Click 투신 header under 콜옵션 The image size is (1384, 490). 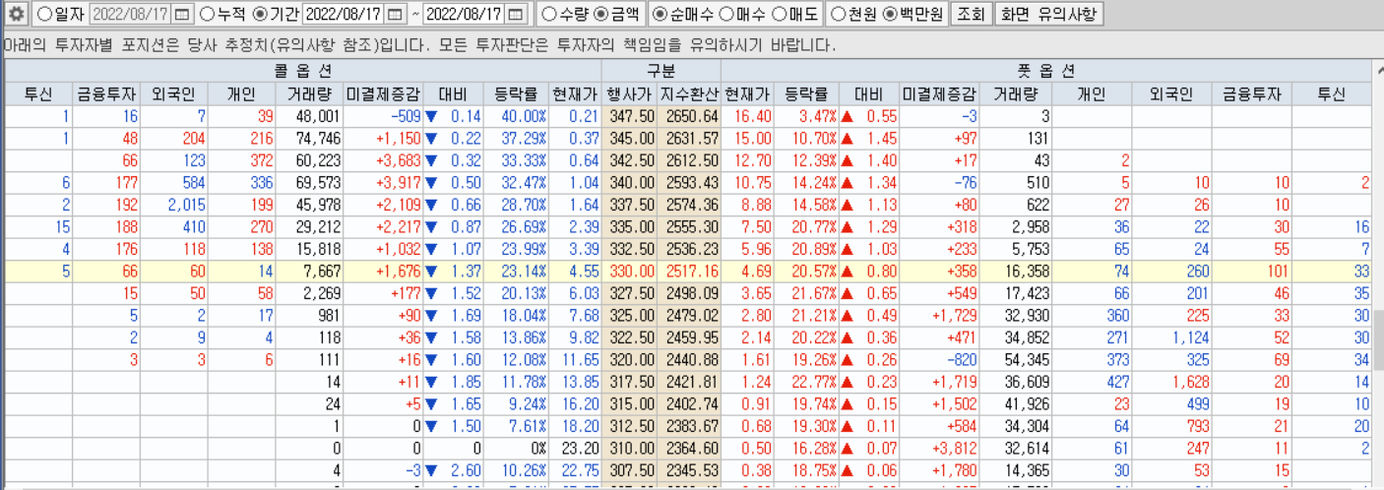(40, 94)
